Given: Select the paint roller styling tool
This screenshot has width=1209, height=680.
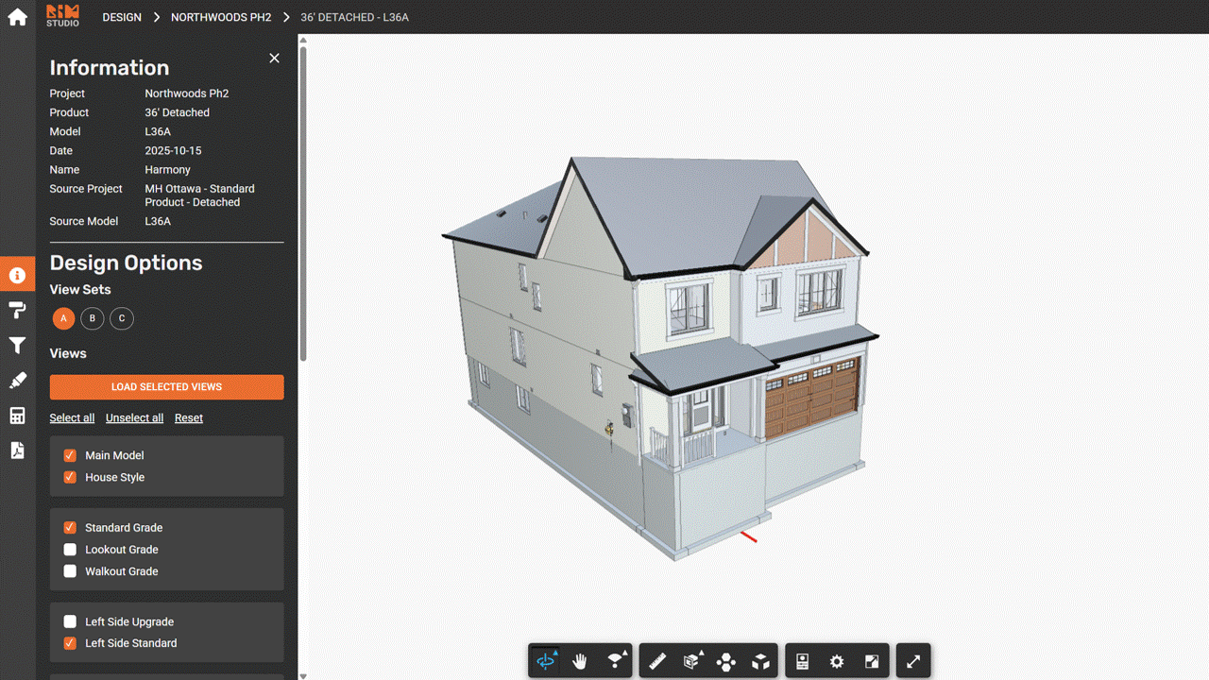Looking at the screenshot, I should (x=17, y=310).
